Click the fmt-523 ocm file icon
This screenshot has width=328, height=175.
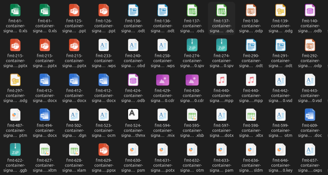[104, 115]
